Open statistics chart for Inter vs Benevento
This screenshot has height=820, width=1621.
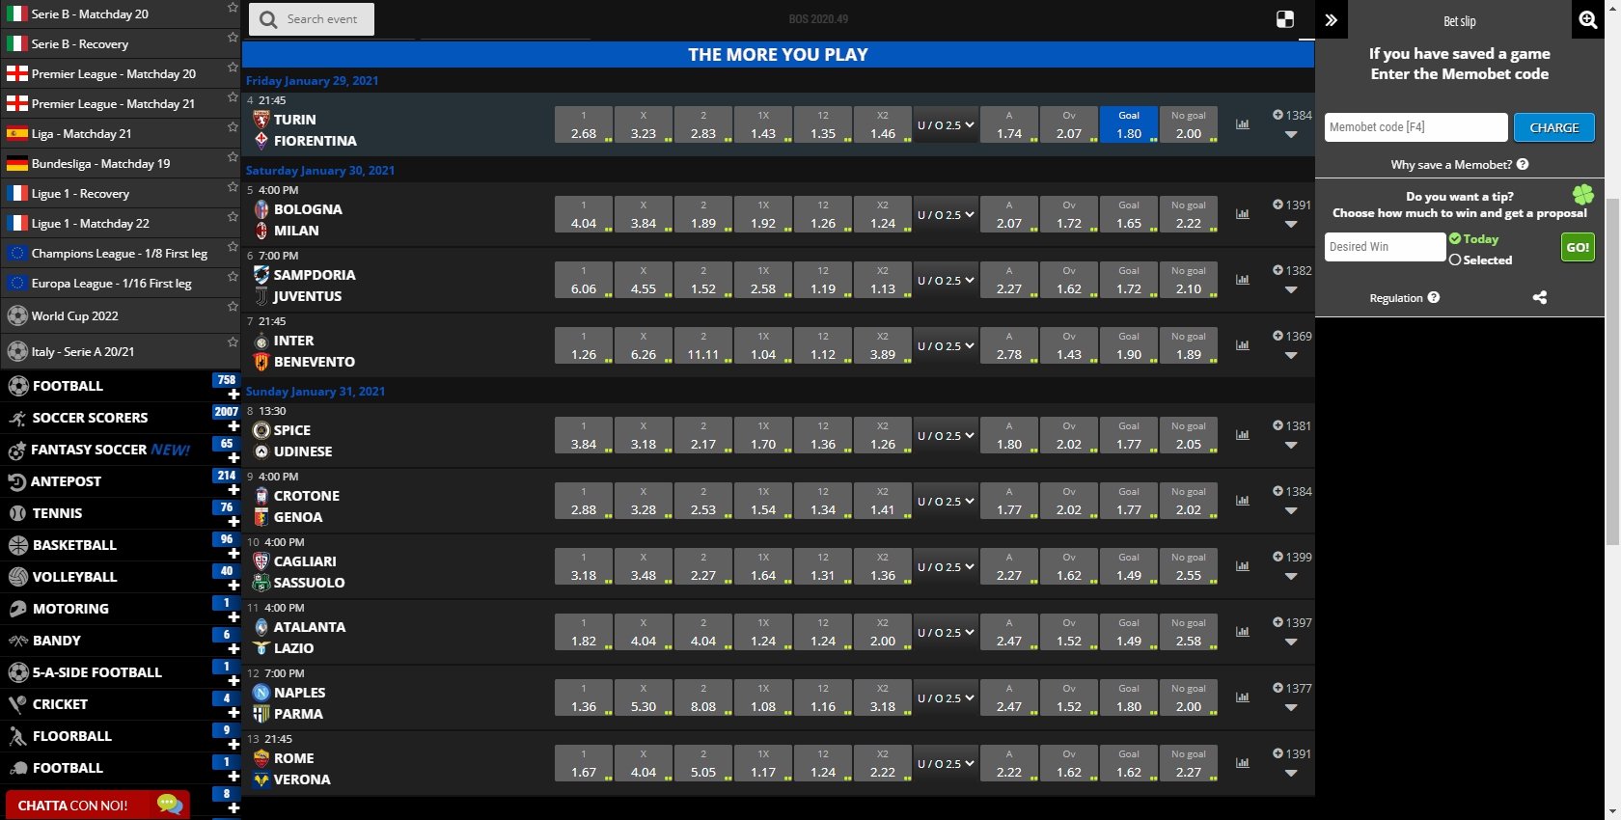pyautogui.click(x=1243, y=345)
